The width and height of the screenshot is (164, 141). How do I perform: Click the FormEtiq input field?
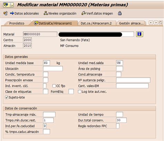71,91
